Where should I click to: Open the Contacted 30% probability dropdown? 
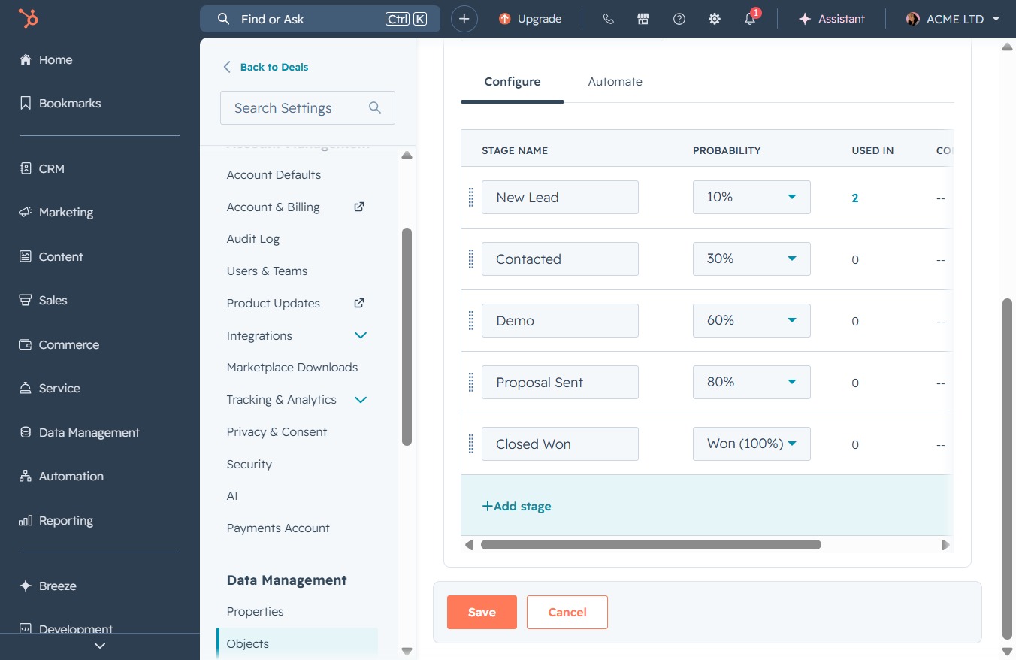tap(751, 259)
